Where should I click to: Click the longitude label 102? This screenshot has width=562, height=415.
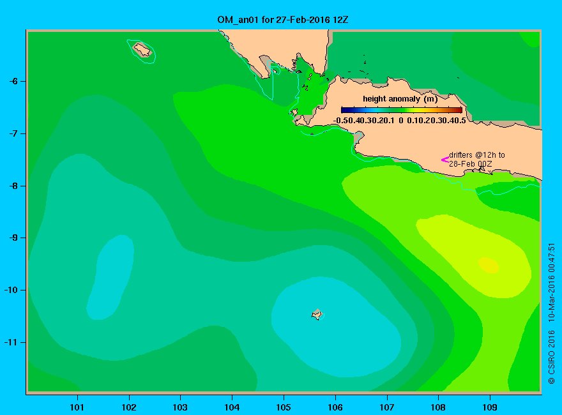[128, 407]
